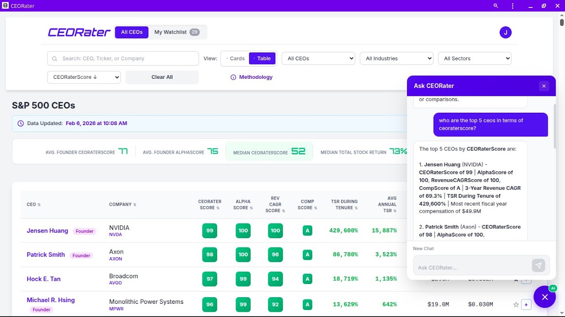Open Michael R. Hsing's profile link
This screenshot has height=317, width=565.
(51, 300)
